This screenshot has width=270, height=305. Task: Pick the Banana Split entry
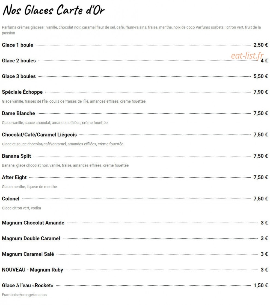tap(16, 156)
